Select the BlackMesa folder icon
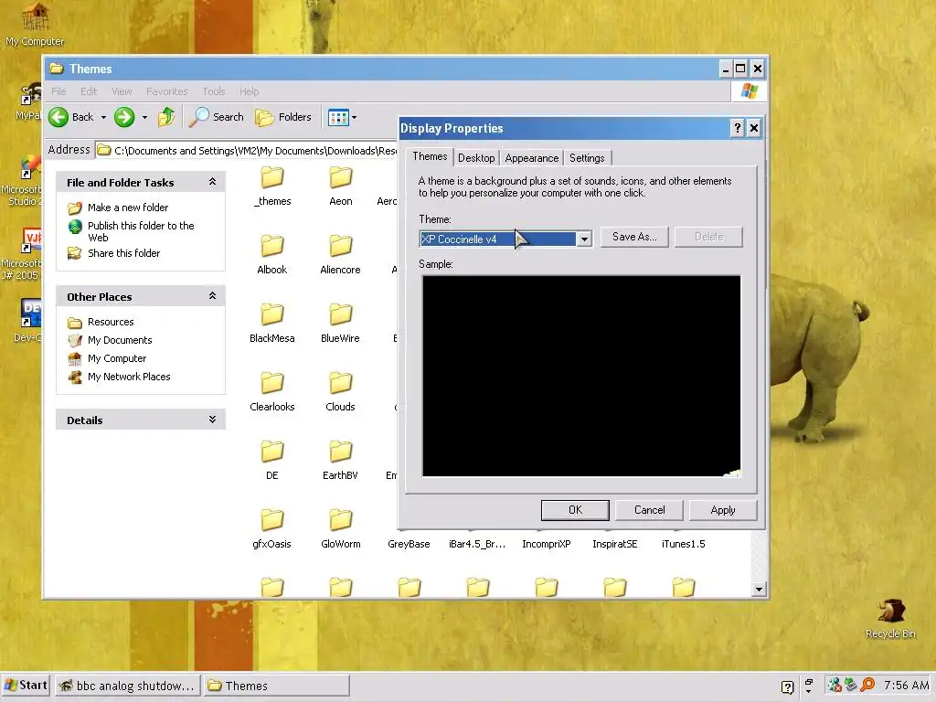 pyautogui.click(x=272, y=314)
